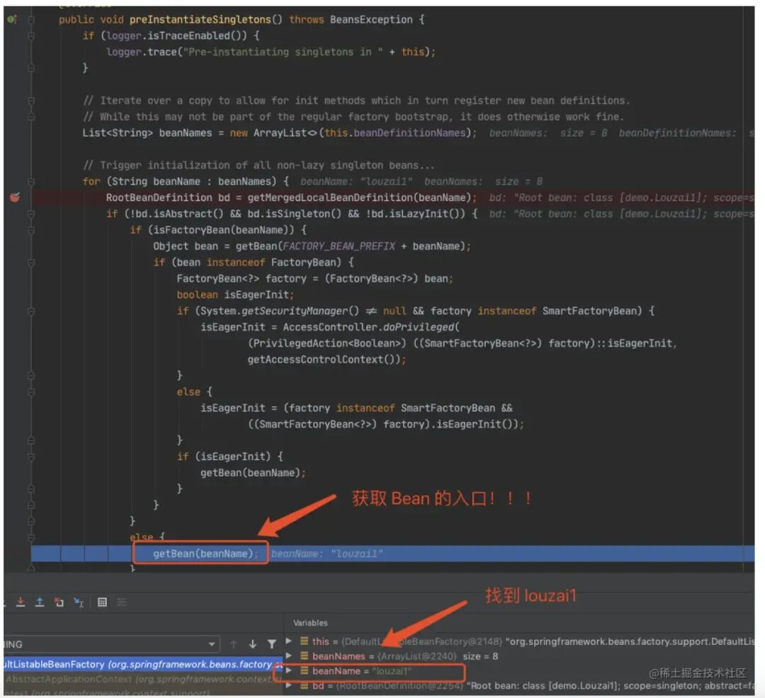
Task: Click 'FactoryBean<?> factory' declaration
Action: click(x=242, y=278)
